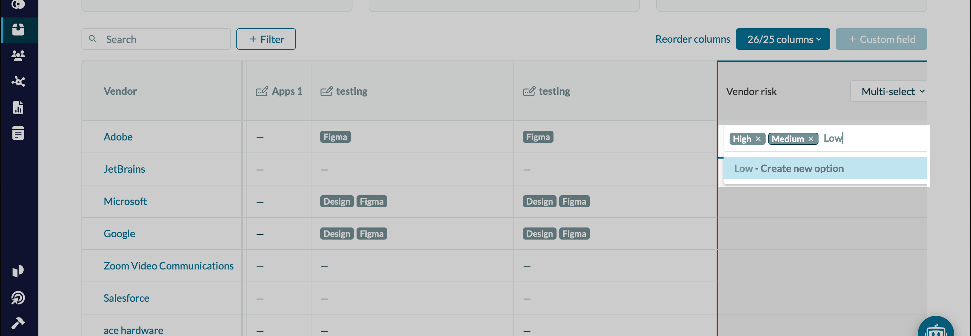Open Zoom Video Communications vendor link
This screenshot has width=971, height=336.
click(168, 266)
